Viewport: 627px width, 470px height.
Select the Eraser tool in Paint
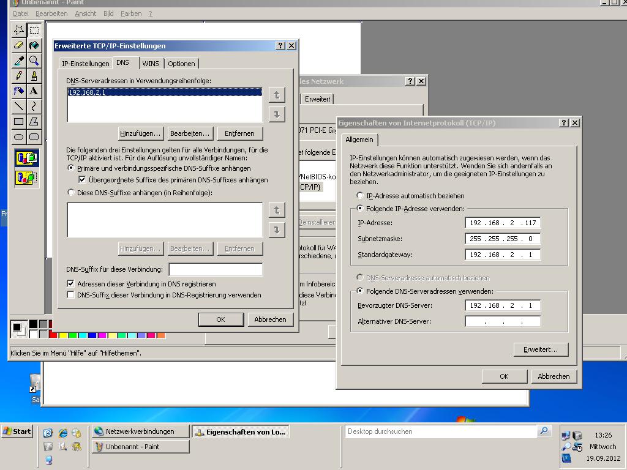click(18, 45)
